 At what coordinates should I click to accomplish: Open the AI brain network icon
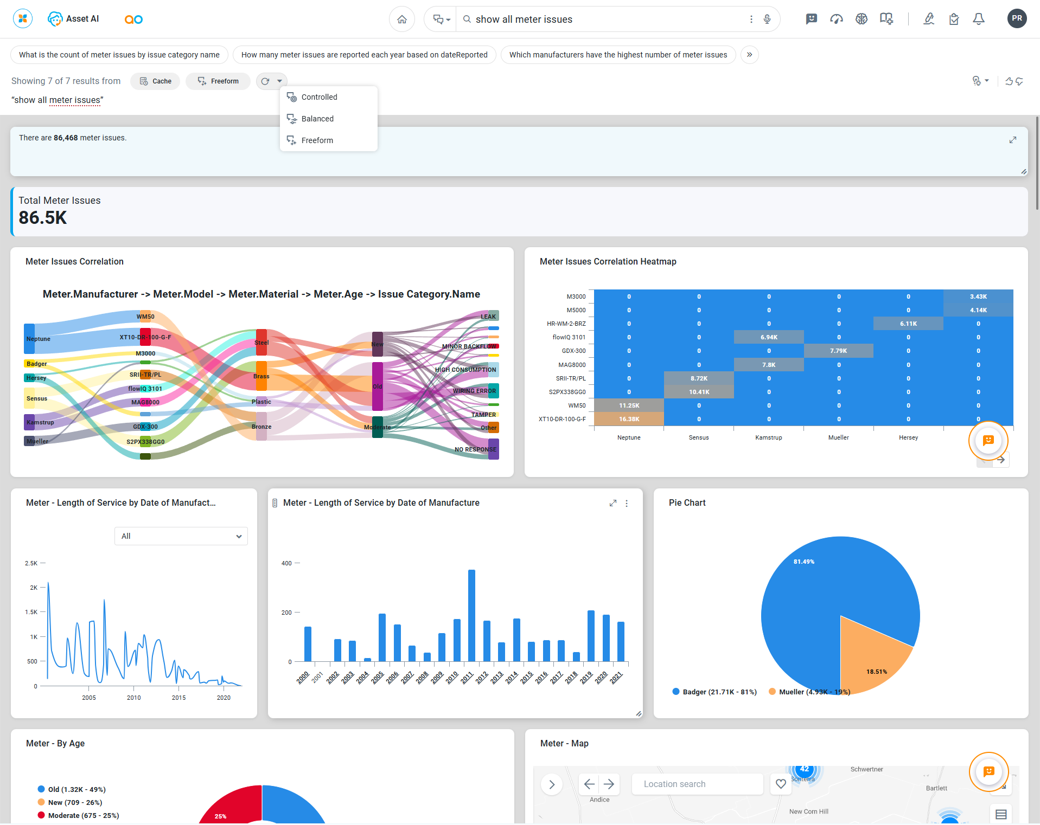point(862,20)
